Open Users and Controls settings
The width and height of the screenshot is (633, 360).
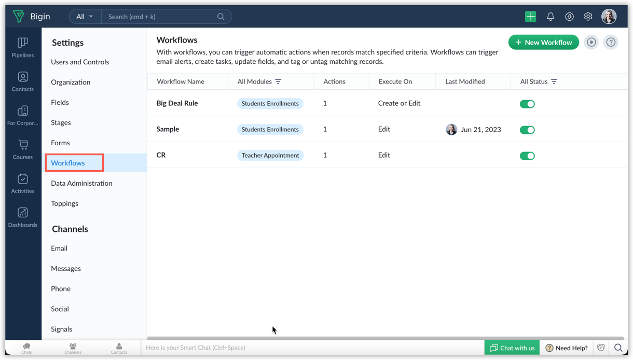(x=80, y=62)
